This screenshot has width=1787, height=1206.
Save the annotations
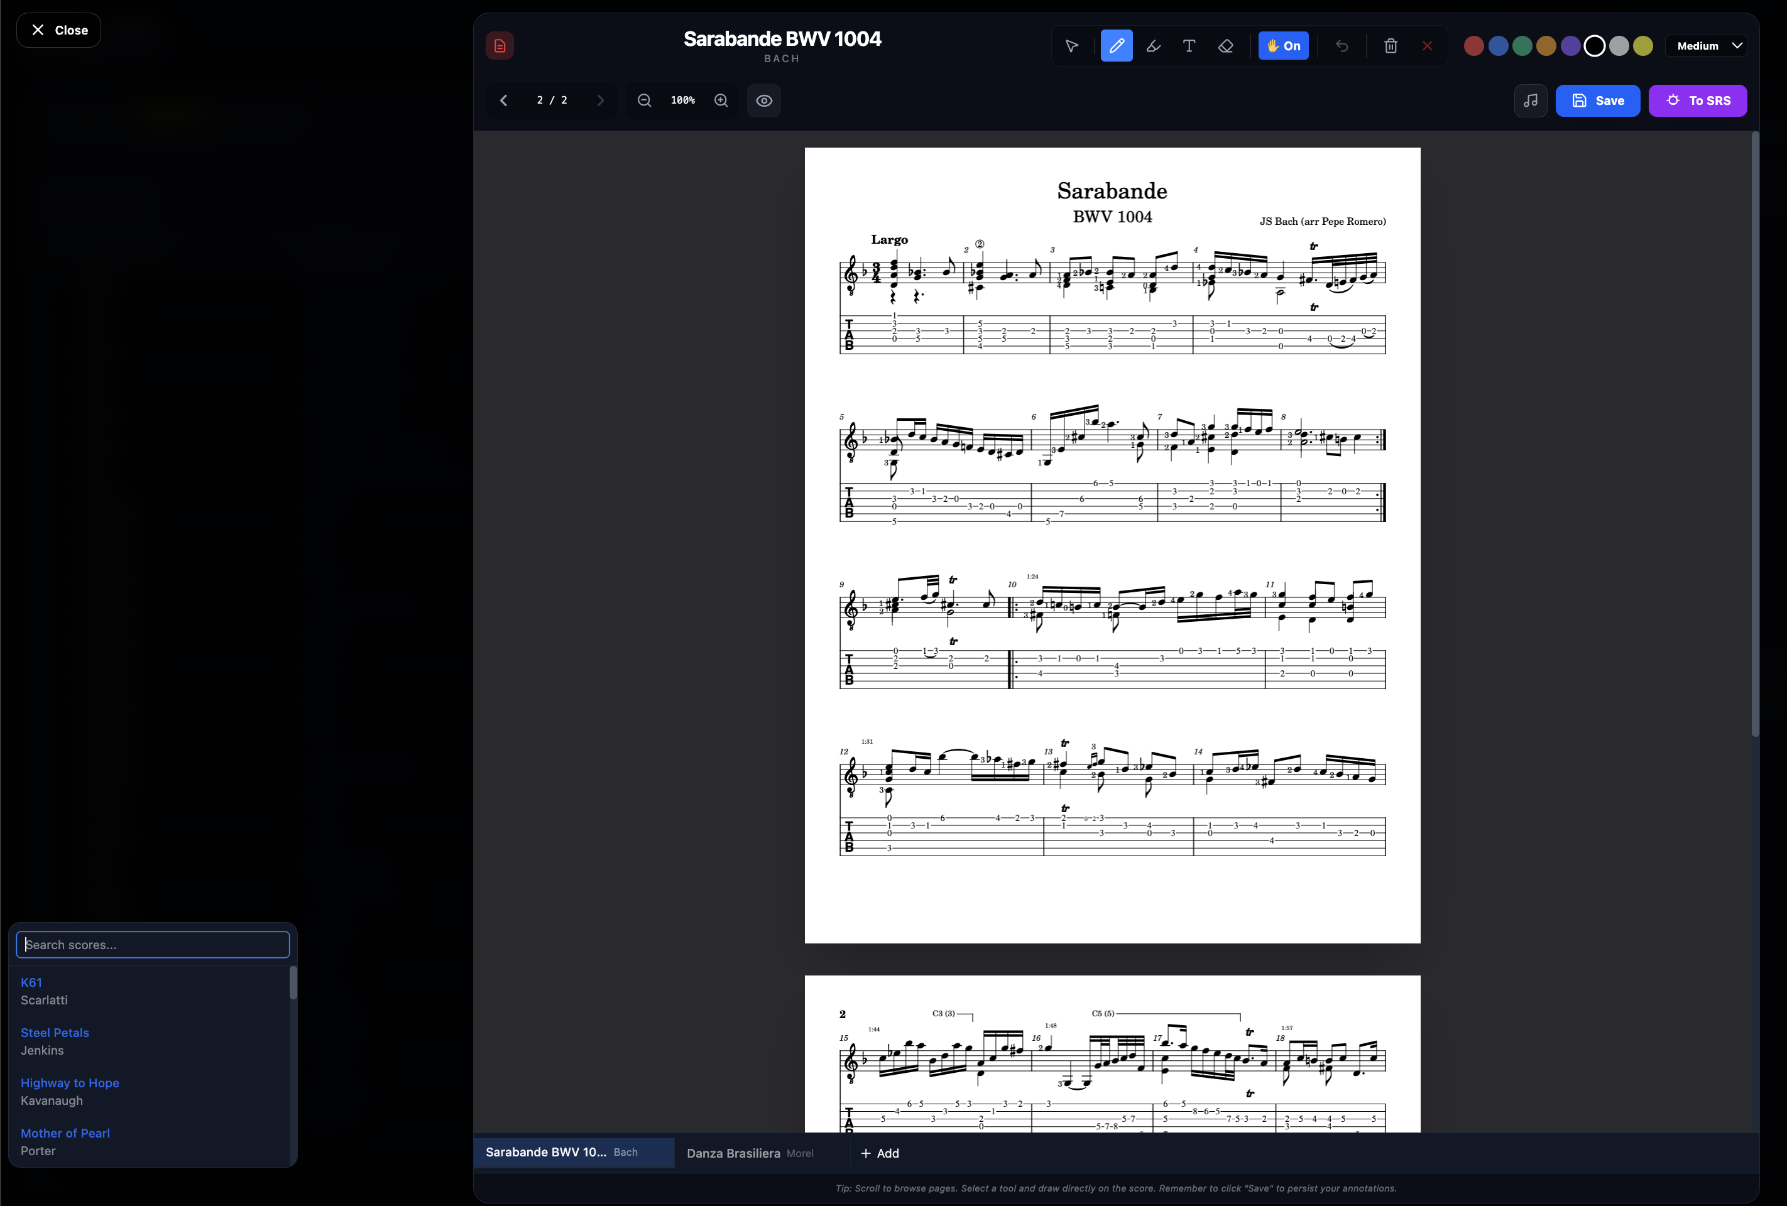[x=1597, y=100]
